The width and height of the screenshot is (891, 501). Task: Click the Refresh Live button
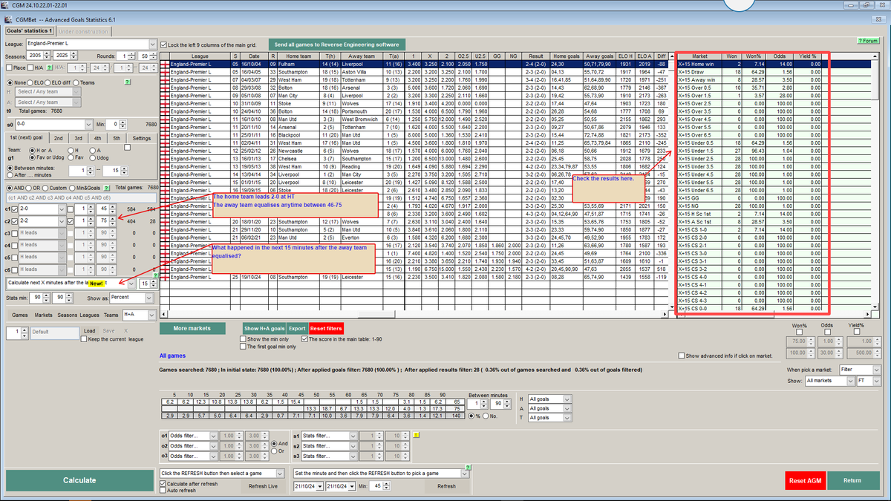[x=263, y=486]
